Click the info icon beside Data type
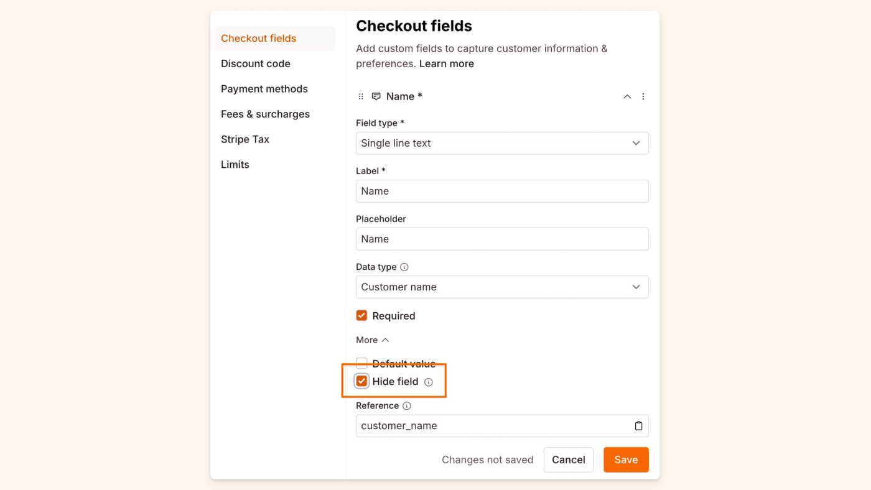Image resolution: width=871 pixels, height=490 pixels. 404,267
